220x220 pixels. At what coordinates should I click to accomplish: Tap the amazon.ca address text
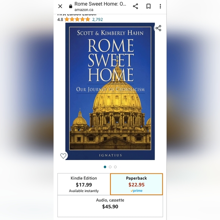pyautogui.click(x=84, y=10)
